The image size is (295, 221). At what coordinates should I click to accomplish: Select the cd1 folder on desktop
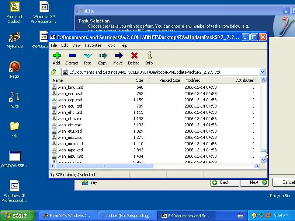point(14,126)
